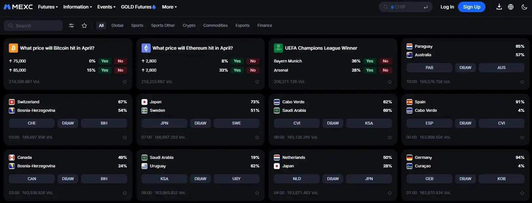
Task: Click the download app icon
Action: (499, 7)
